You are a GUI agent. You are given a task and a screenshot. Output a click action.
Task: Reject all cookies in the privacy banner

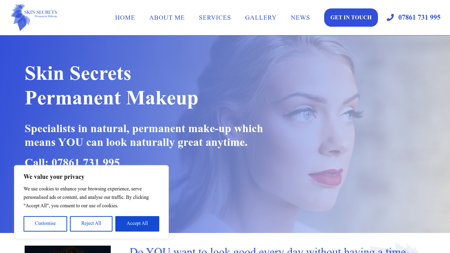coord(91,223)
